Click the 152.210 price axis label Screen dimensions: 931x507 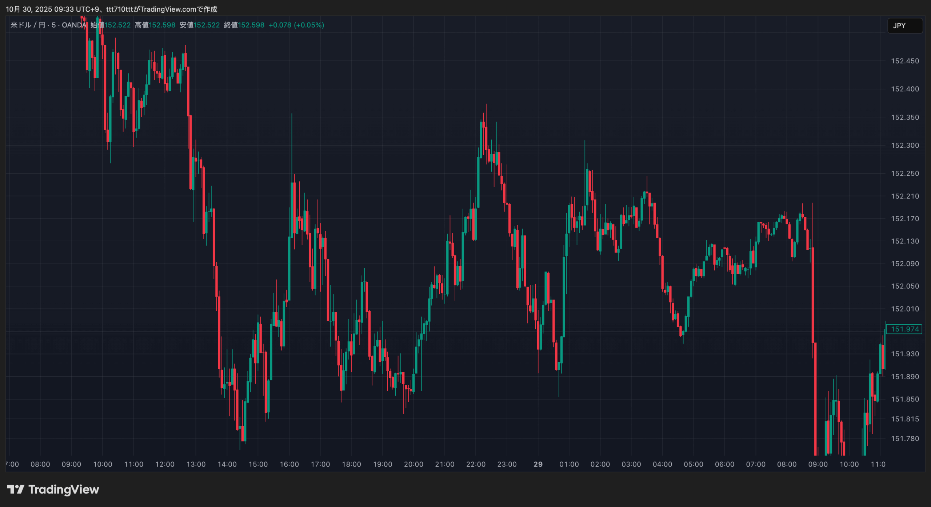tap(904, 196)
